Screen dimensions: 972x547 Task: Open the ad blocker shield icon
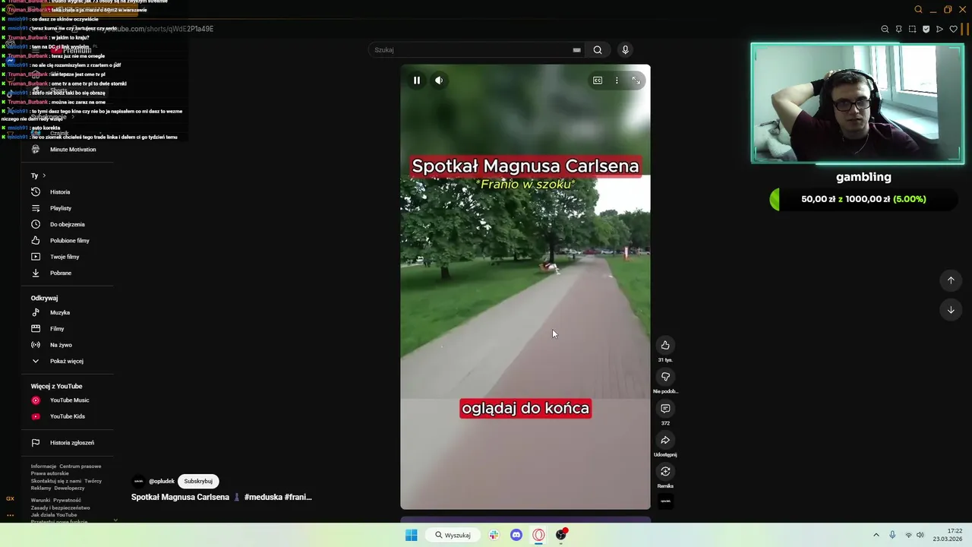[926, 30]
